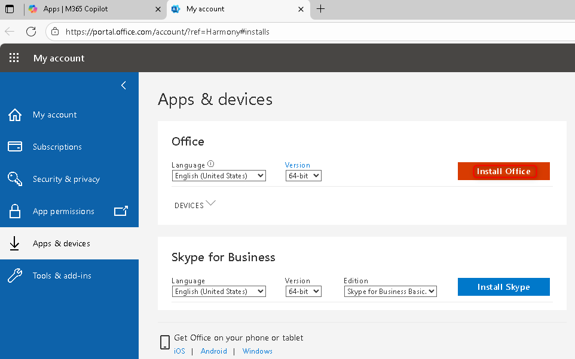The width and height of the screenshot is (575, 359).
Task: Open the Android link
Action: (x=214, y=351)
